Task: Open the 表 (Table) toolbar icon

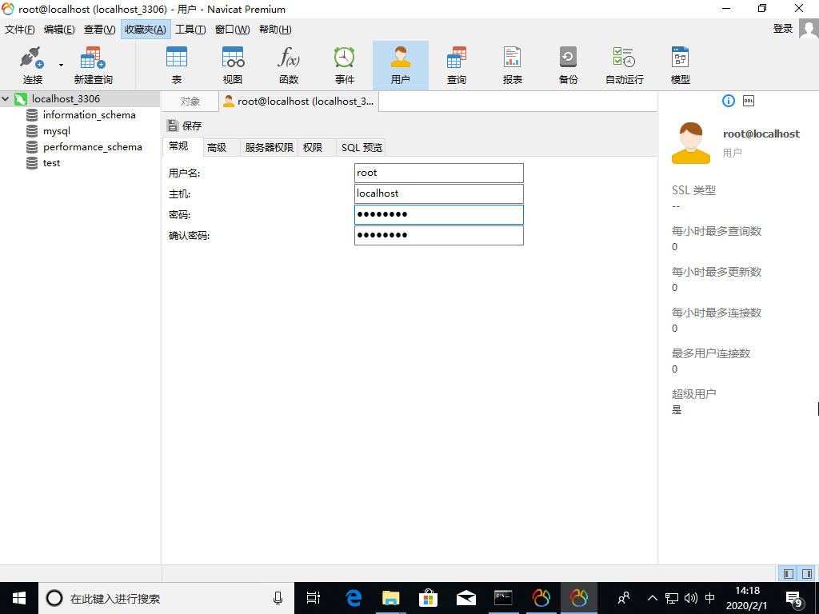Action: tap(177, 66)
